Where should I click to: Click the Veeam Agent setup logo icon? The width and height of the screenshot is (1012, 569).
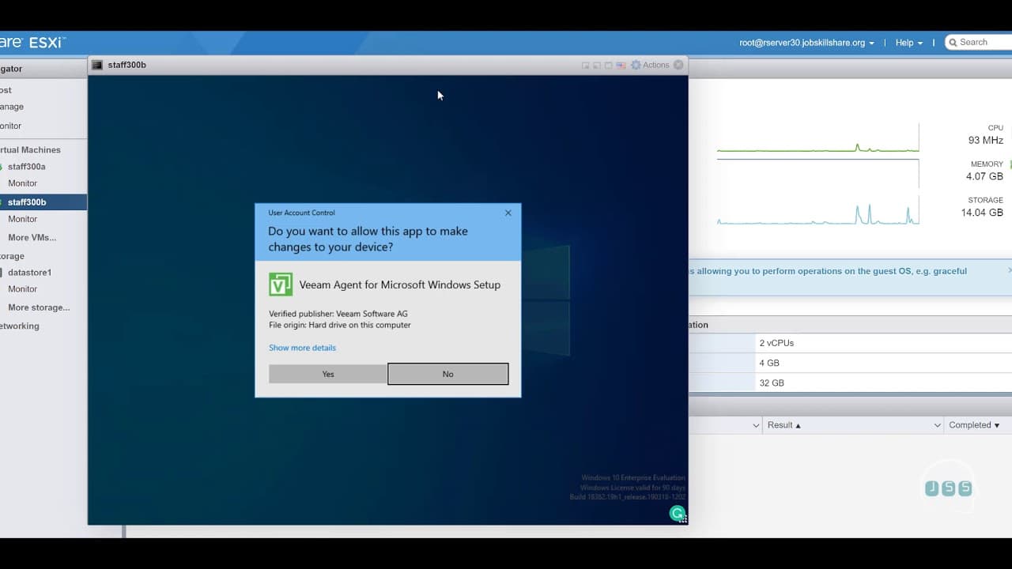[x=281, y=284]
